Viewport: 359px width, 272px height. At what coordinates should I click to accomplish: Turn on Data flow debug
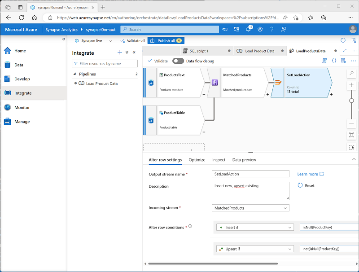pos(178,61)
